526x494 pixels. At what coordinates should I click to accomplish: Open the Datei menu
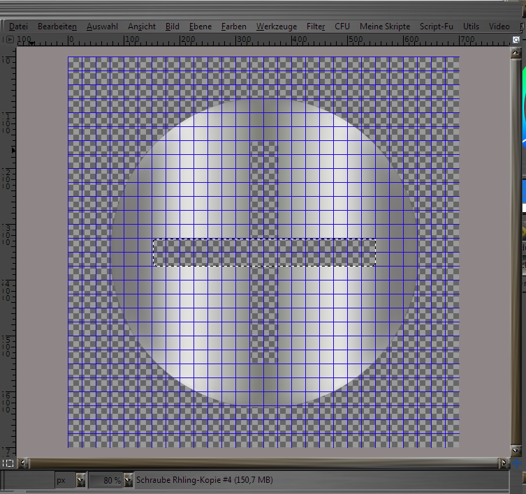(x=18, y=27)
